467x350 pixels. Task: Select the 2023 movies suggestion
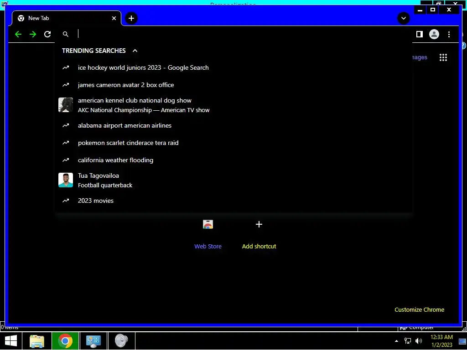point(234,201)
